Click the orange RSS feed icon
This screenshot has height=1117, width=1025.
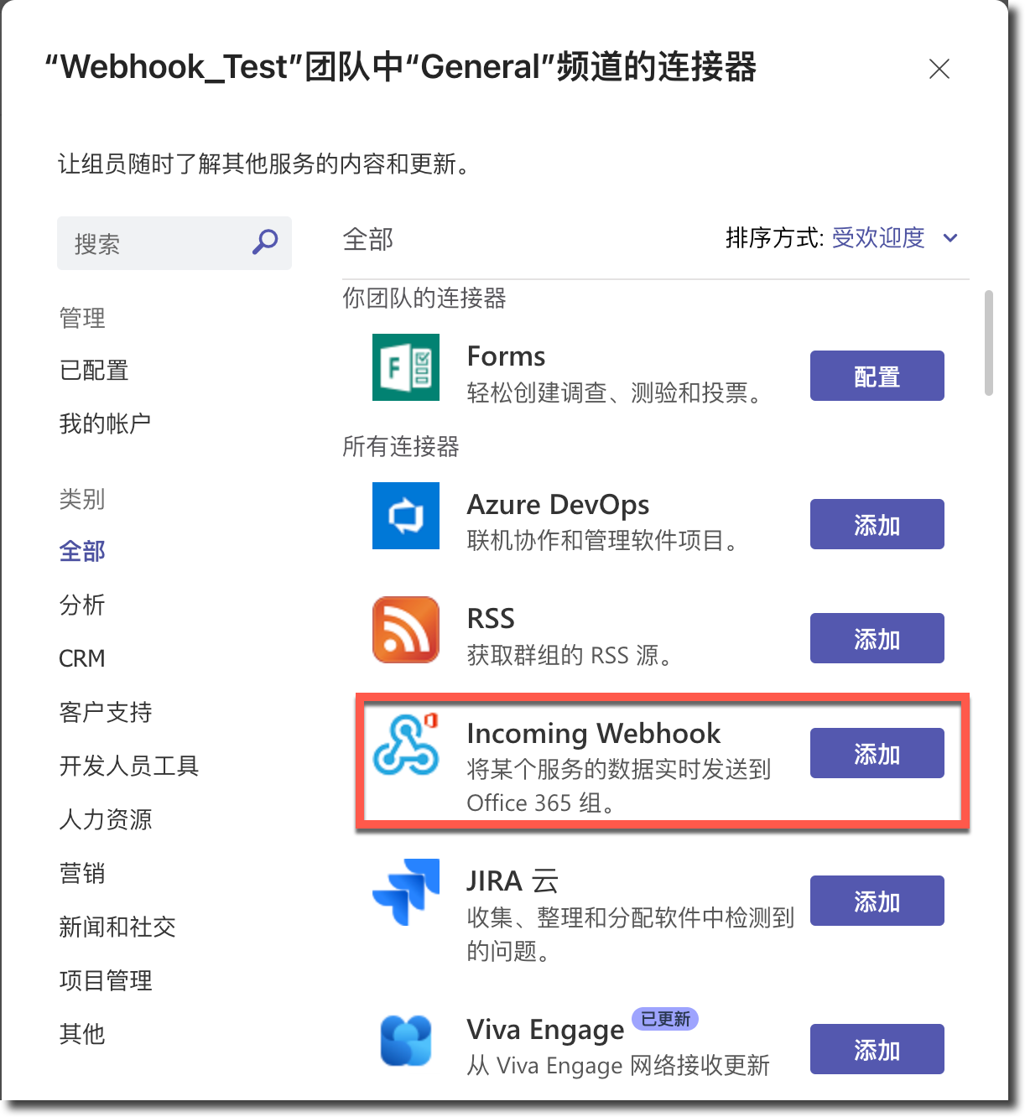[406, 630]
